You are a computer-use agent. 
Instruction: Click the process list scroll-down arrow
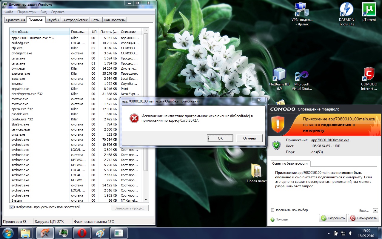pyautogui.click(x=146, y=200)
